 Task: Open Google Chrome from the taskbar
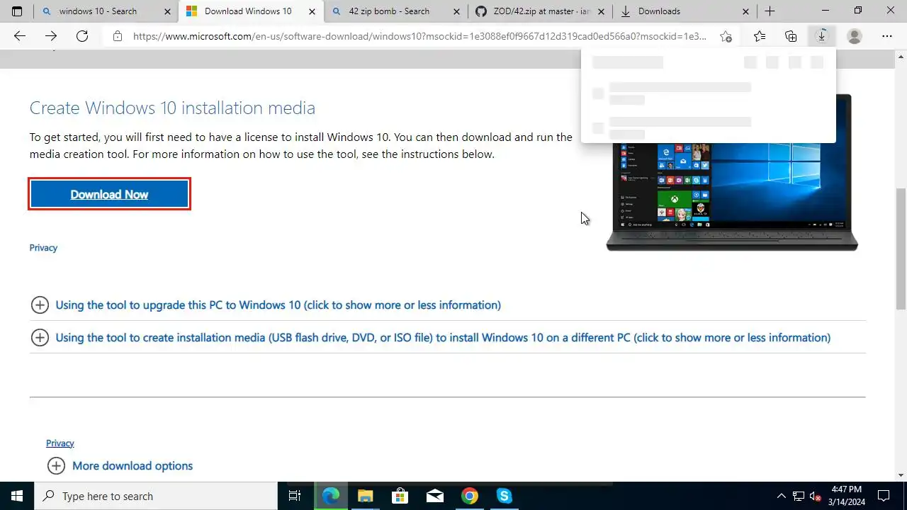(x=469, y=496)
